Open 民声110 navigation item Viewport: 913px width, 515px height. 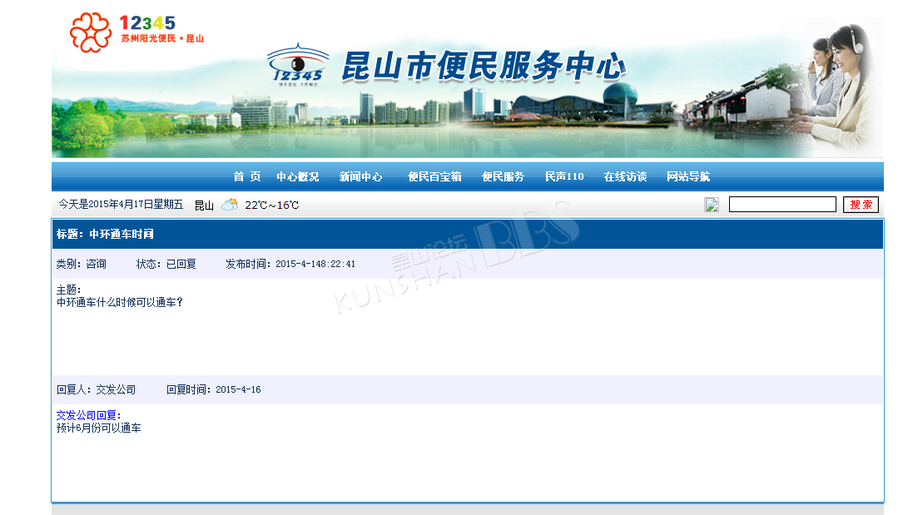[564, 177]
